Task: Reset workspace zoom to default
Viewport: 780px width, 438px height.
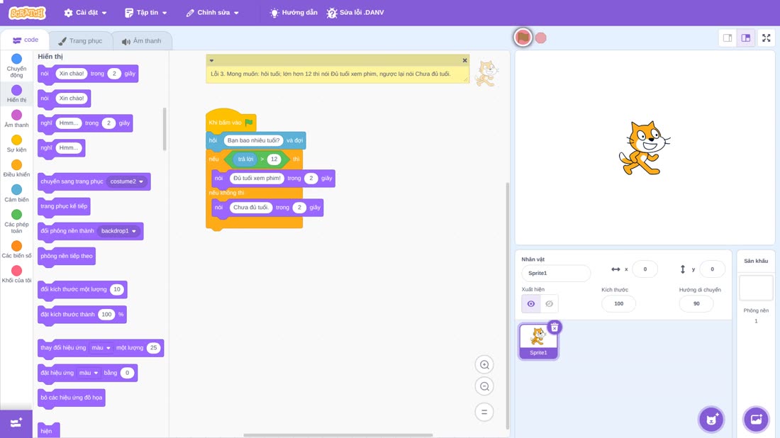Action: point(484,412)
